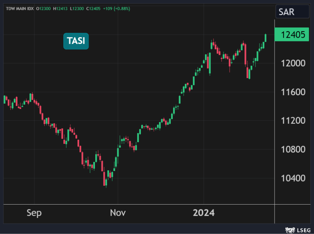Click the 12000 price axis label
314x234 pixels.
click(293, 63)
